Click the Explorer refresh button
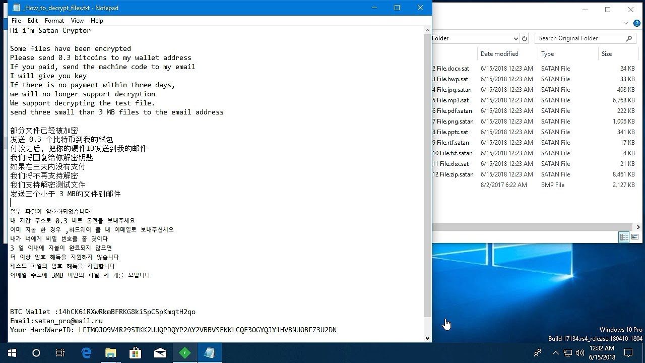 pyautogui.click(x=525, y=38)
